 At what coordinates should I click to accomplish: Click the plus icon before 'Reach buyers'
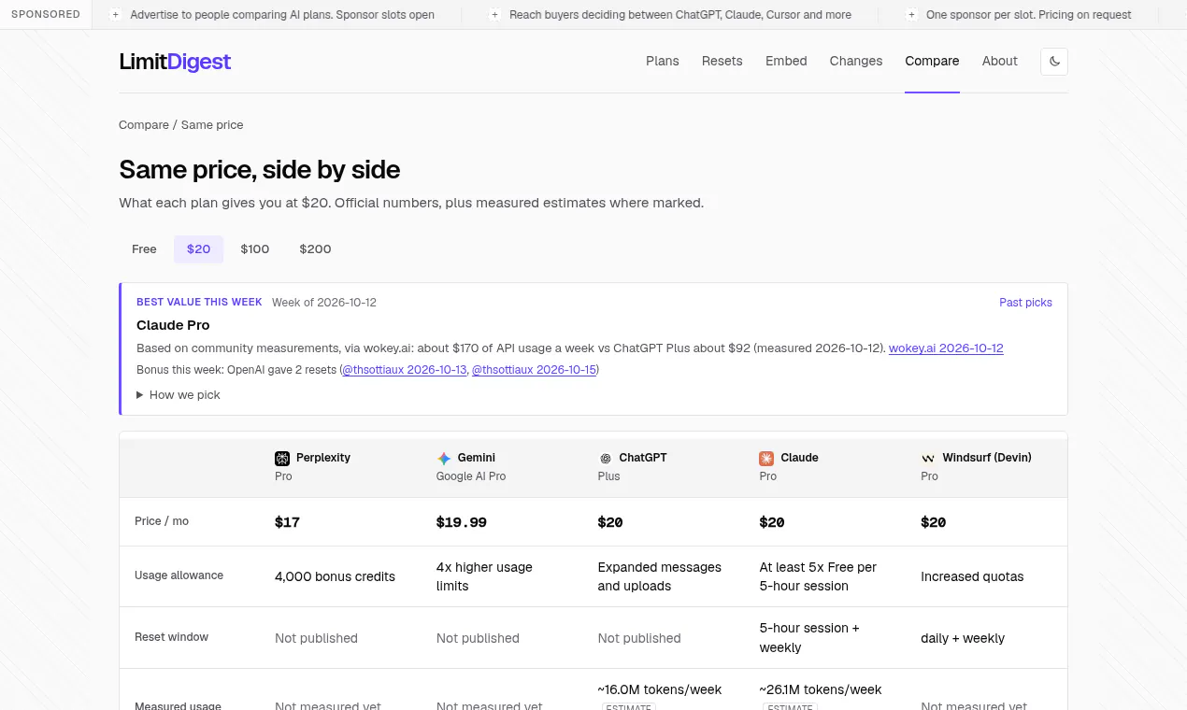click(494, 15)
